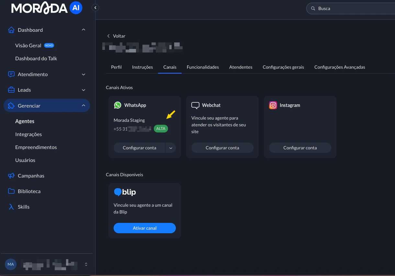Image resolution: width=395 pixels, height=276 pixels.
Task: Click the NOVO badge beside Visão Geral
Action: pyautogui.click(x=49, y=45)
